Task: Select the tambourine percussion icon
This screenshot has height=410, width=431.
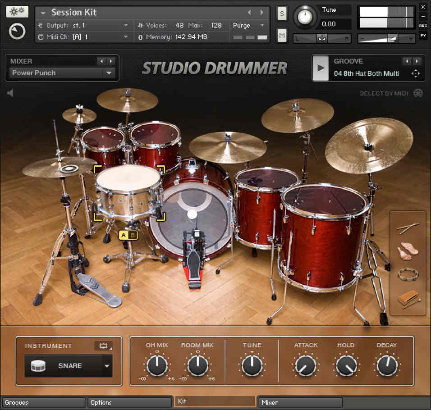Action: (408, 274)
